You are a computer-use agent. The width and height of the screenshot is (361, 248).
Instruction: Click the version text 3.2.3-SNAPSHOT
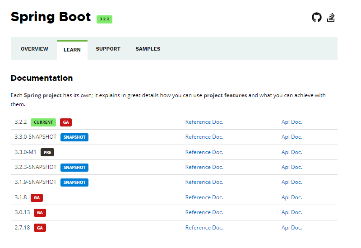coord(36,167)
